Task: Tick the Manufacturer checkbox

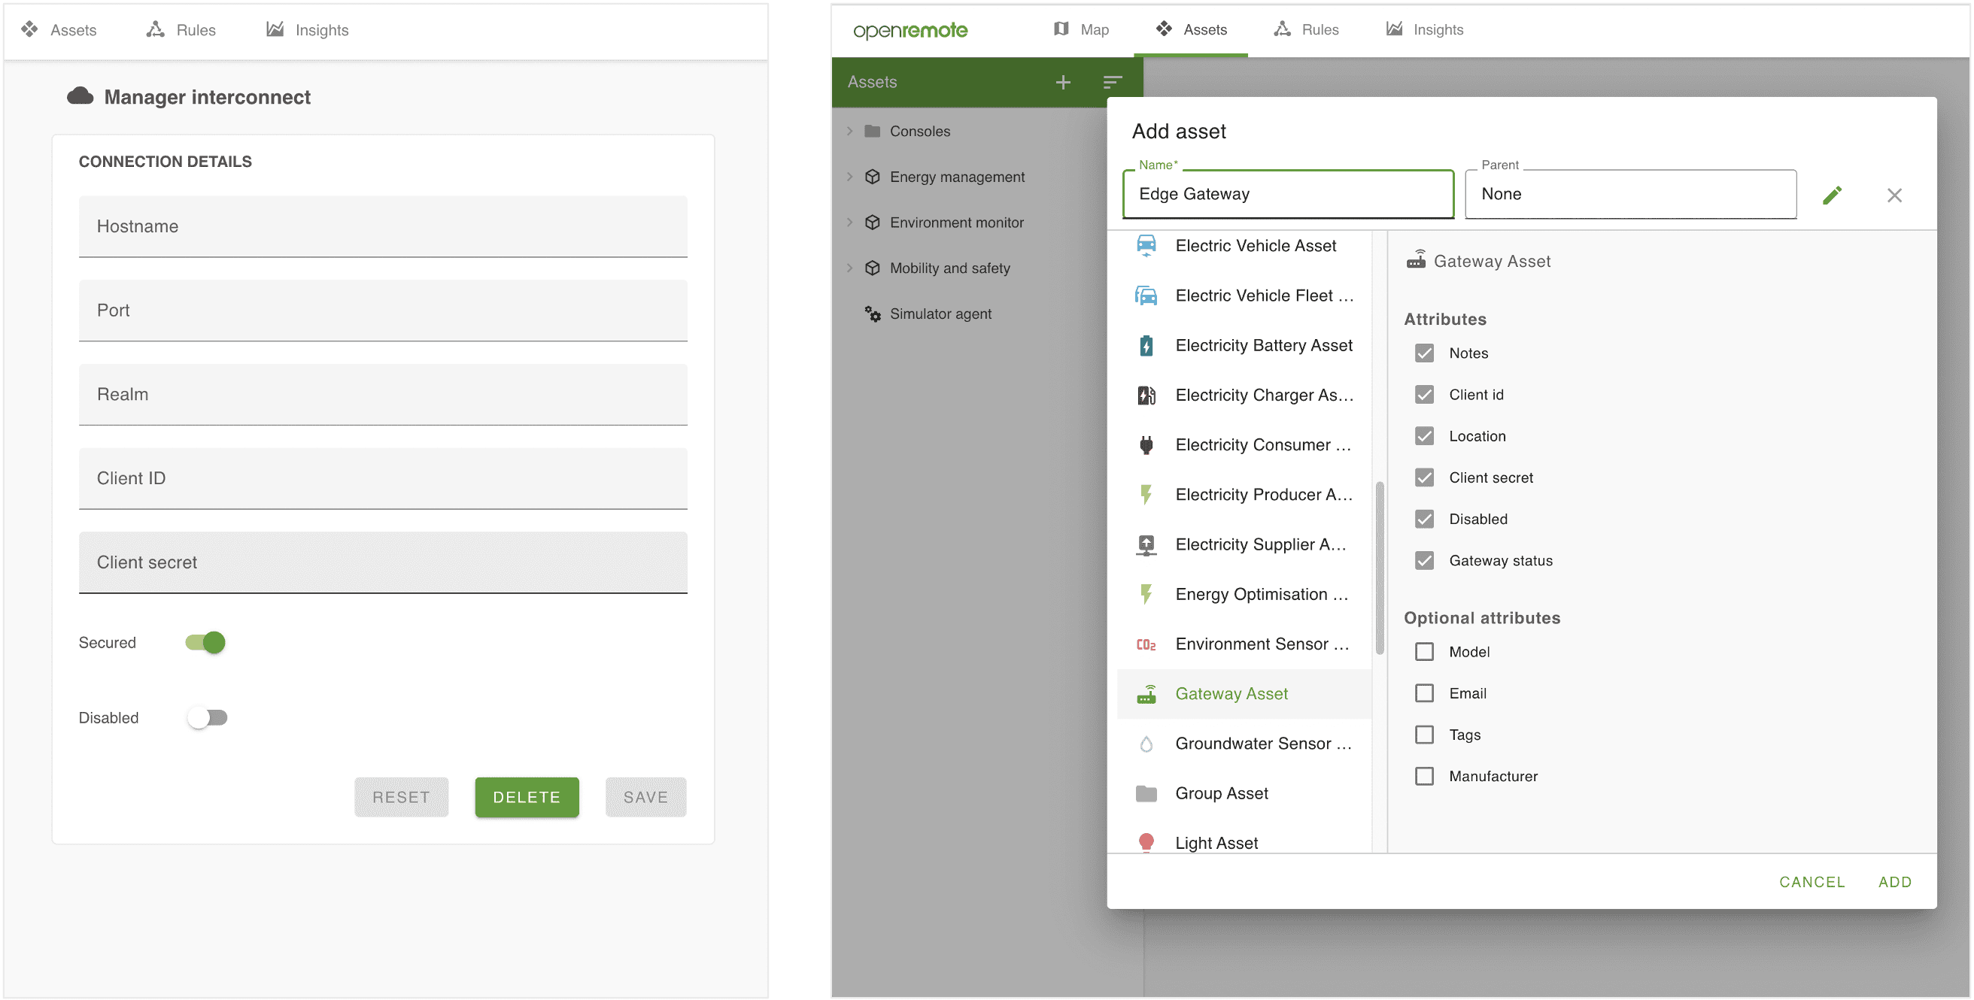Action: click(1424, 775)
